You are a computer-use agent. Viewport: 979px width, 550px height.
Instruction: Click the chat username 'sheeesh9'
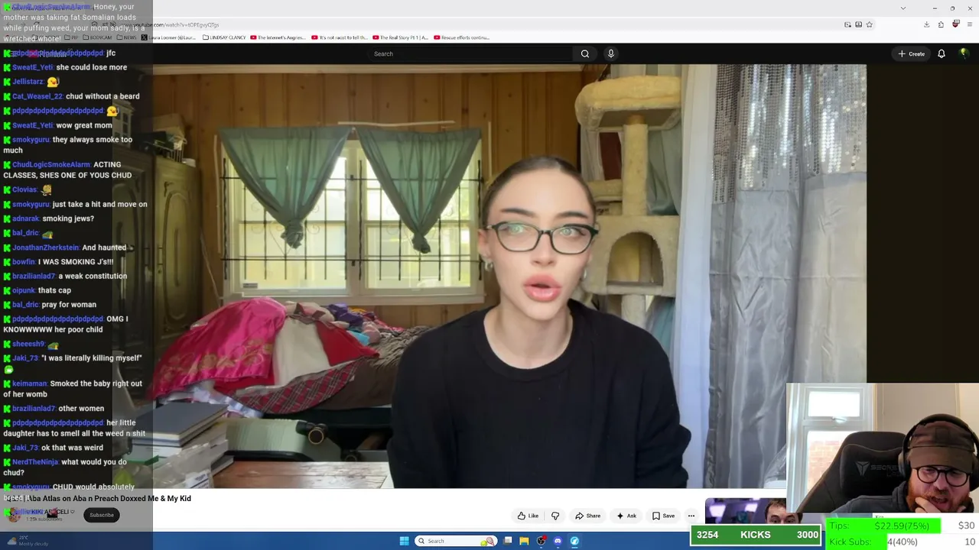(28, 344)
